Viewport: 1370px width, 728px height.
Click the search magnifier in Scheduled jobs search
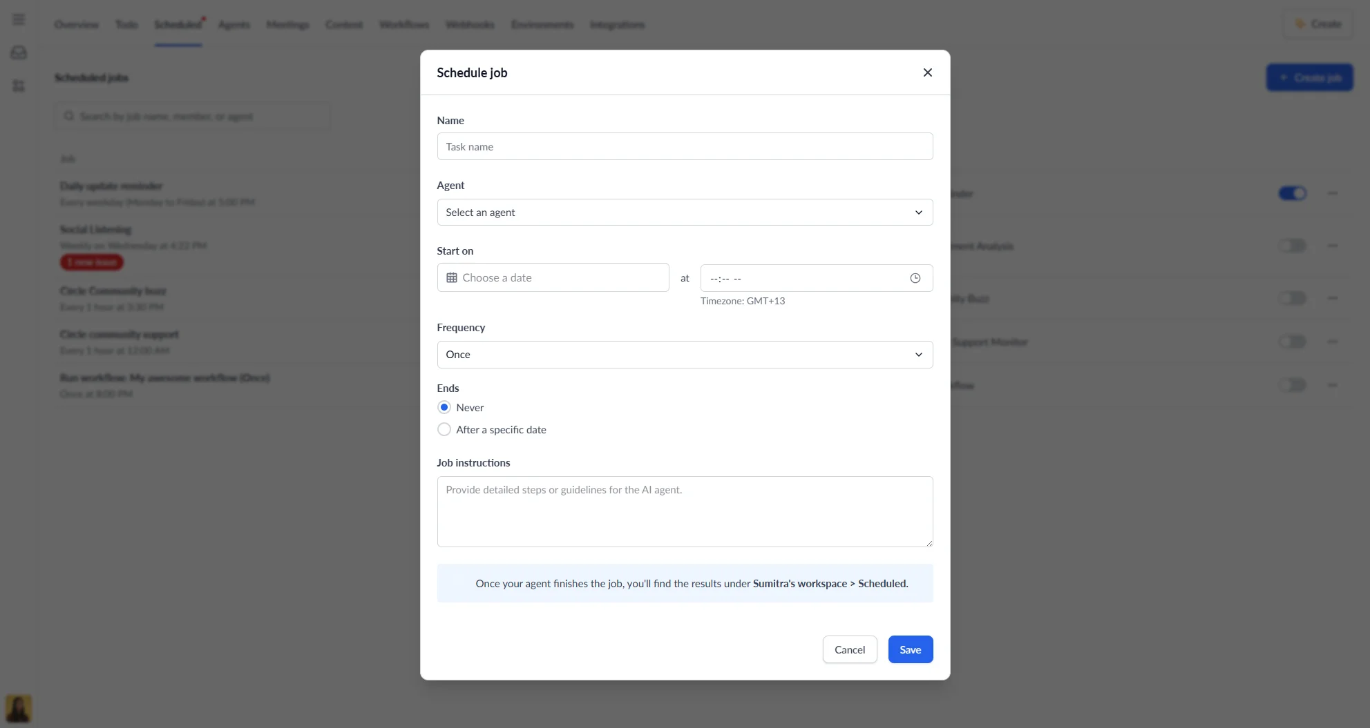[69, 116]
